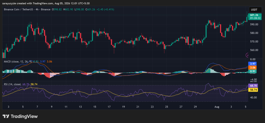Click the +2.45 (+0.41%) change value
The image size is (265, 123).
pos(105,10)
